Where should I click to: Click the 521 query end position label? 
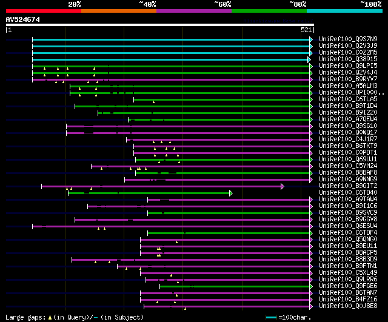point(306,30)
